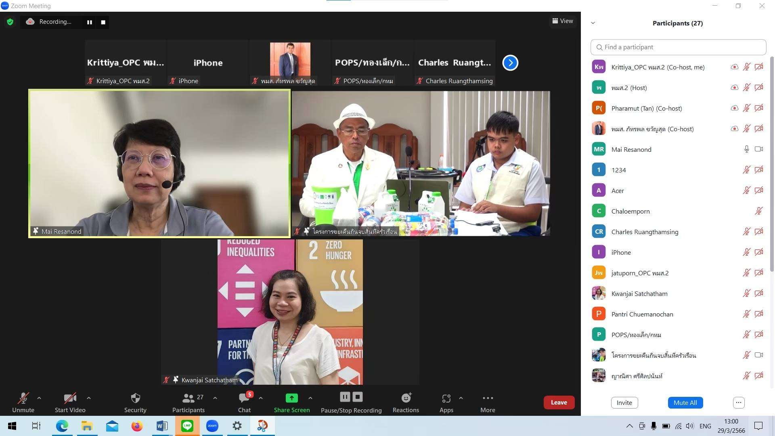
Task: Toggle microphone for participant 1234
Action: pos(747,170)
